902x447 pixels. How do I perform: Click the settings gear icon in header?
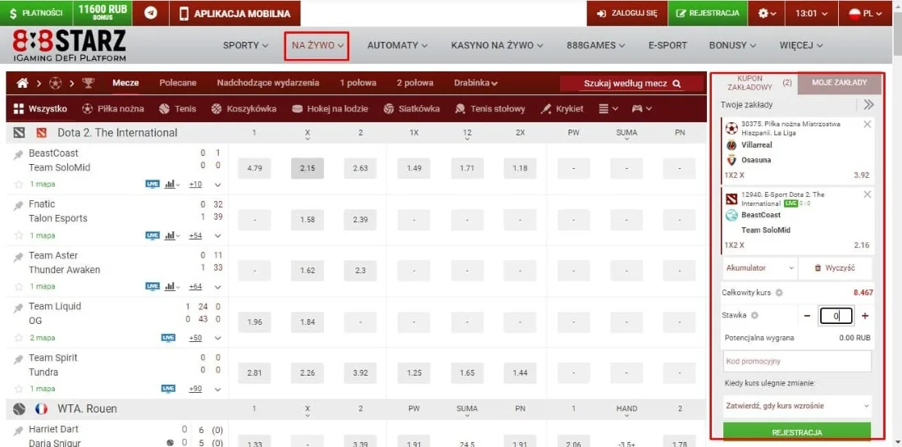point(766,13)
